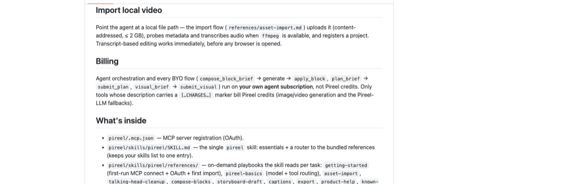Click the getting-started playbook name

tap(346, 165)
